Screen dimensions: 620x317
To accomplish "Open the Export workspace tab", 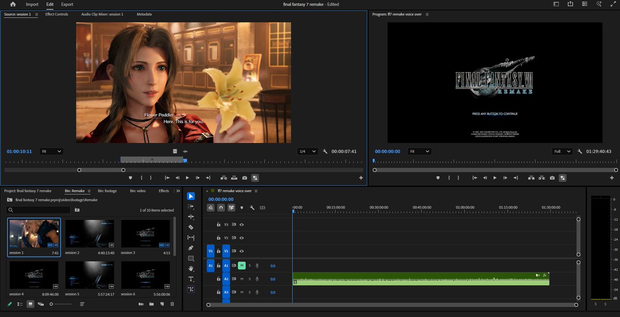I will point(67,4).
